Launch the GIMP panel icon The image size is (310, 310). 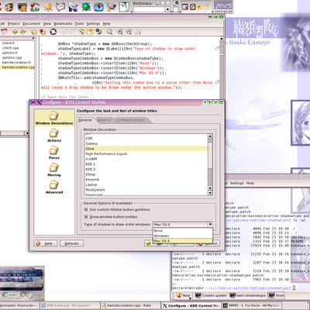(112, 7)
